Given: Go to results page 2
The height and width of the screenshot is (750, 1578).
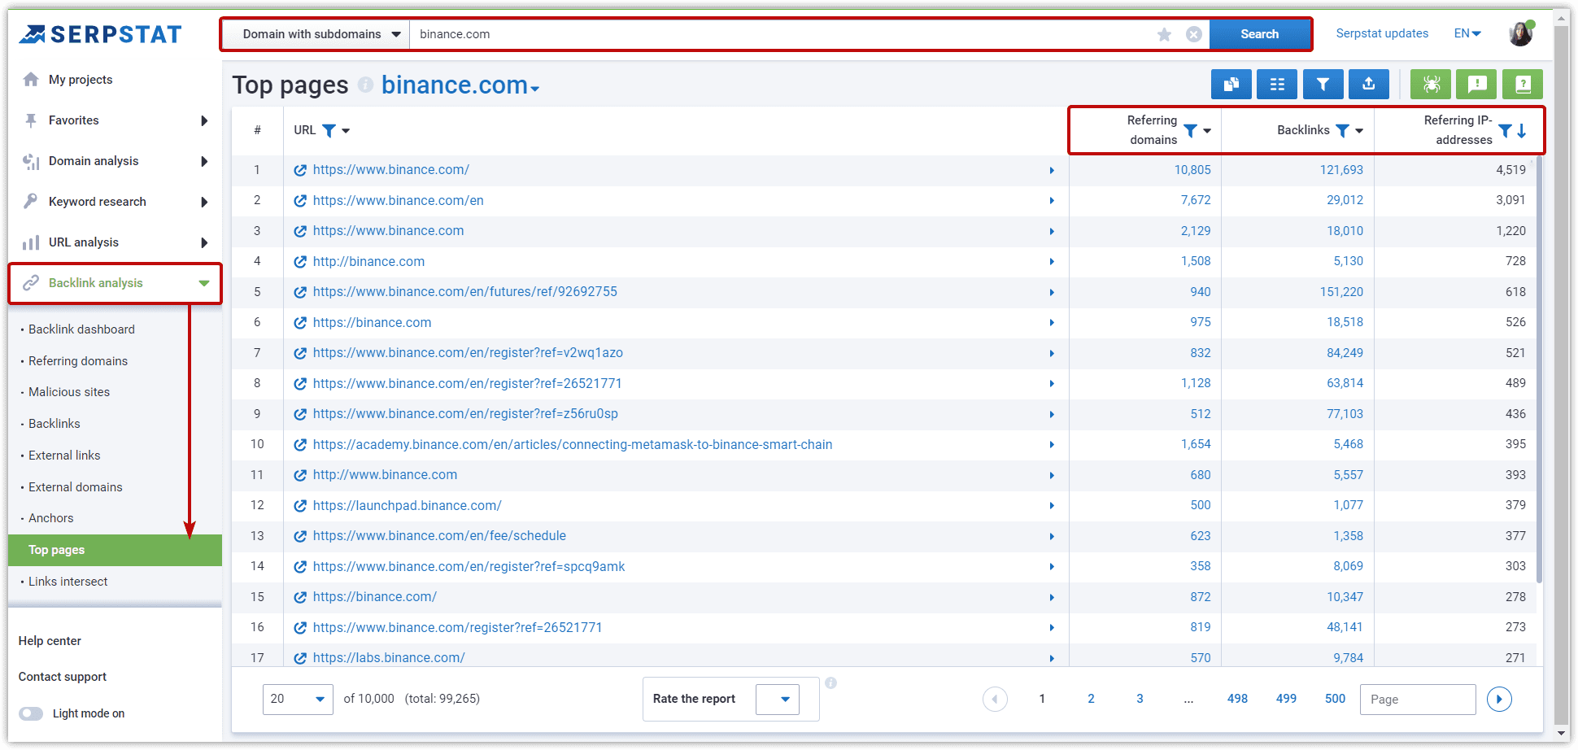Looking at the screenshot, I should 1091,699.
